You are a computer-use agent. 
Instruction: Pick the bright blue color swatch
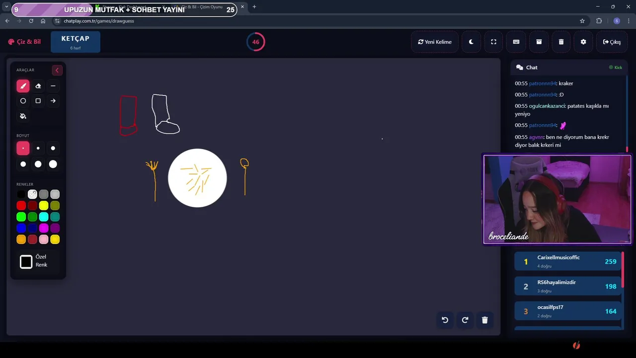(x=21, y=228)
